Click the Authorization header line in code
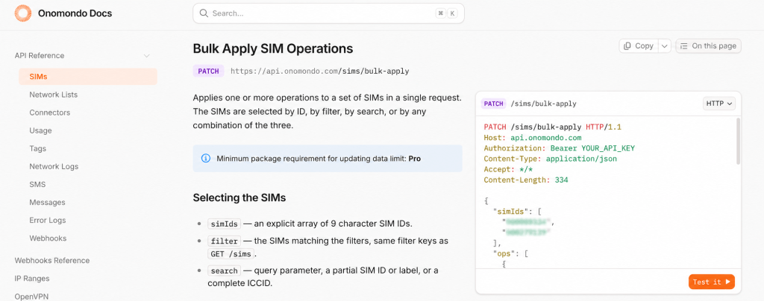764x301 pixels. tap(560, 148)
